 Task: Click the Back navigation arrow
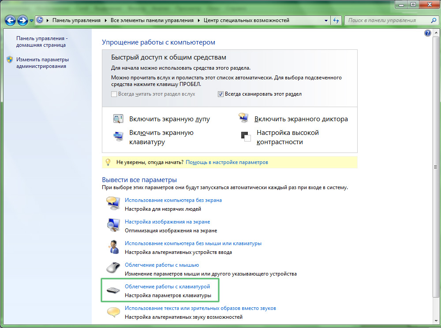[x=11, y=21]
